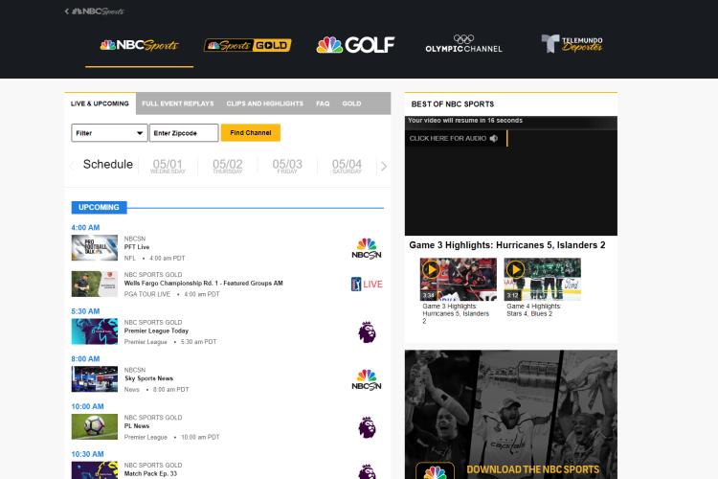This screenshot has height=479, width=718.
Task: Click the NBCSN logo on Sky Sports News row
Action: click(x=367, y=379)
